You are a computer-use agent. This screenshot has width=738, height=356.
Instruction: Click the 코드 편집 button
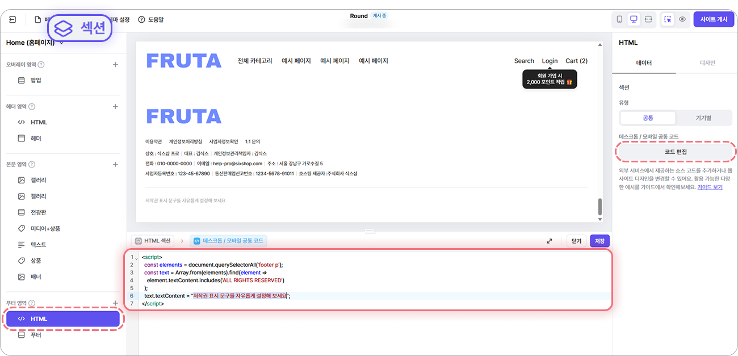pos(676,152)
